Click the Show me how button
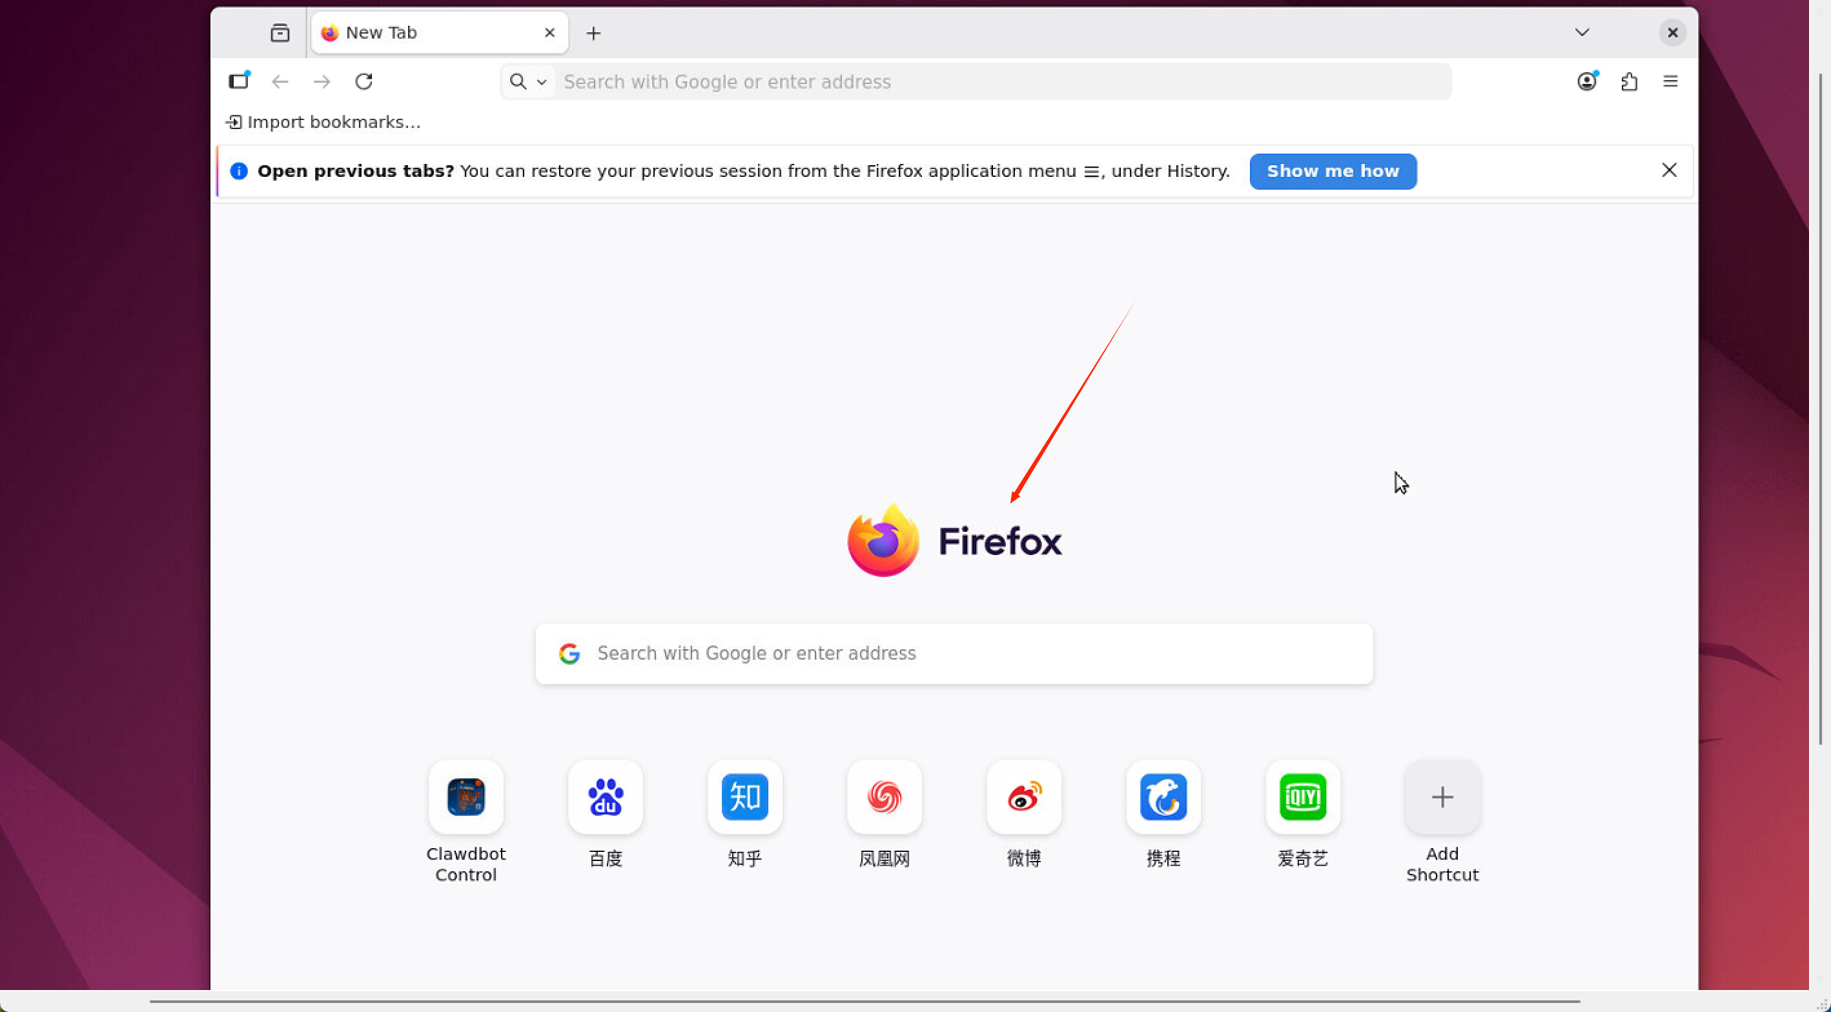 [x=1332, y=171]
